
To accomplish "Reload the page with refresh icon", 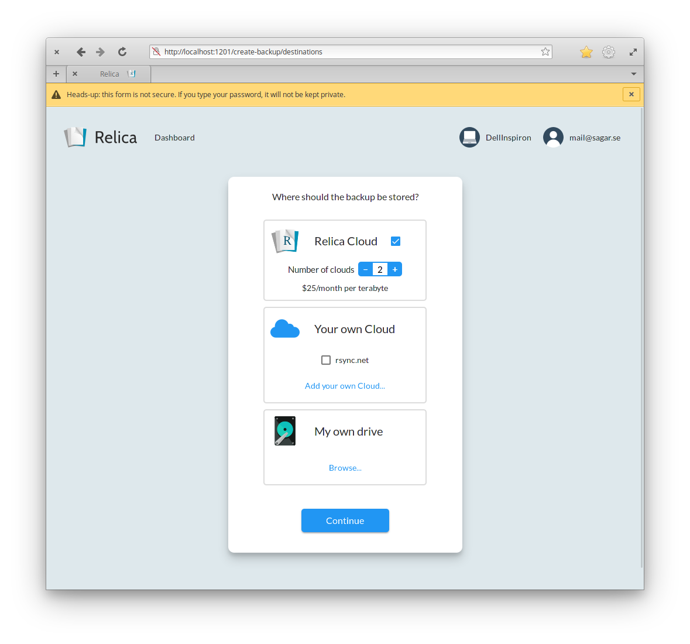I will 122,52.
